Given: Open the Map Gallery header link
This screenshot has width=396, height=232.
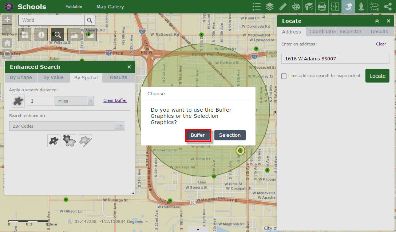Looking at the screenshot, I should click(x=110, y=7).
